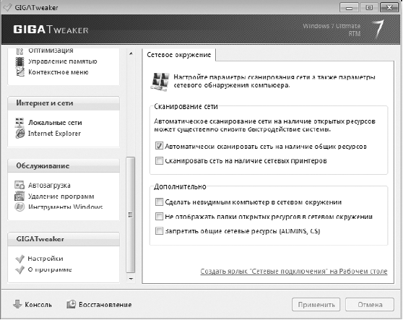Viewport: 403px width, 320px height.
Task: Click the Применить button
Action: click(316, 305)
